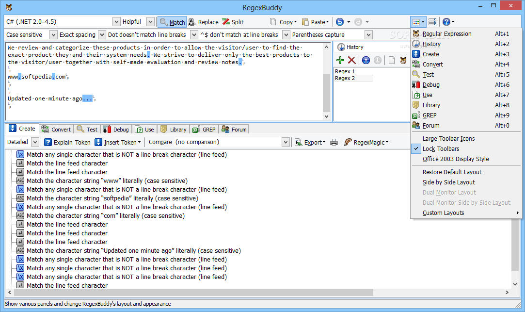Click the blue Undo arrow icon
This screenshot has width=525, height=312.
[x=340, y=22]
